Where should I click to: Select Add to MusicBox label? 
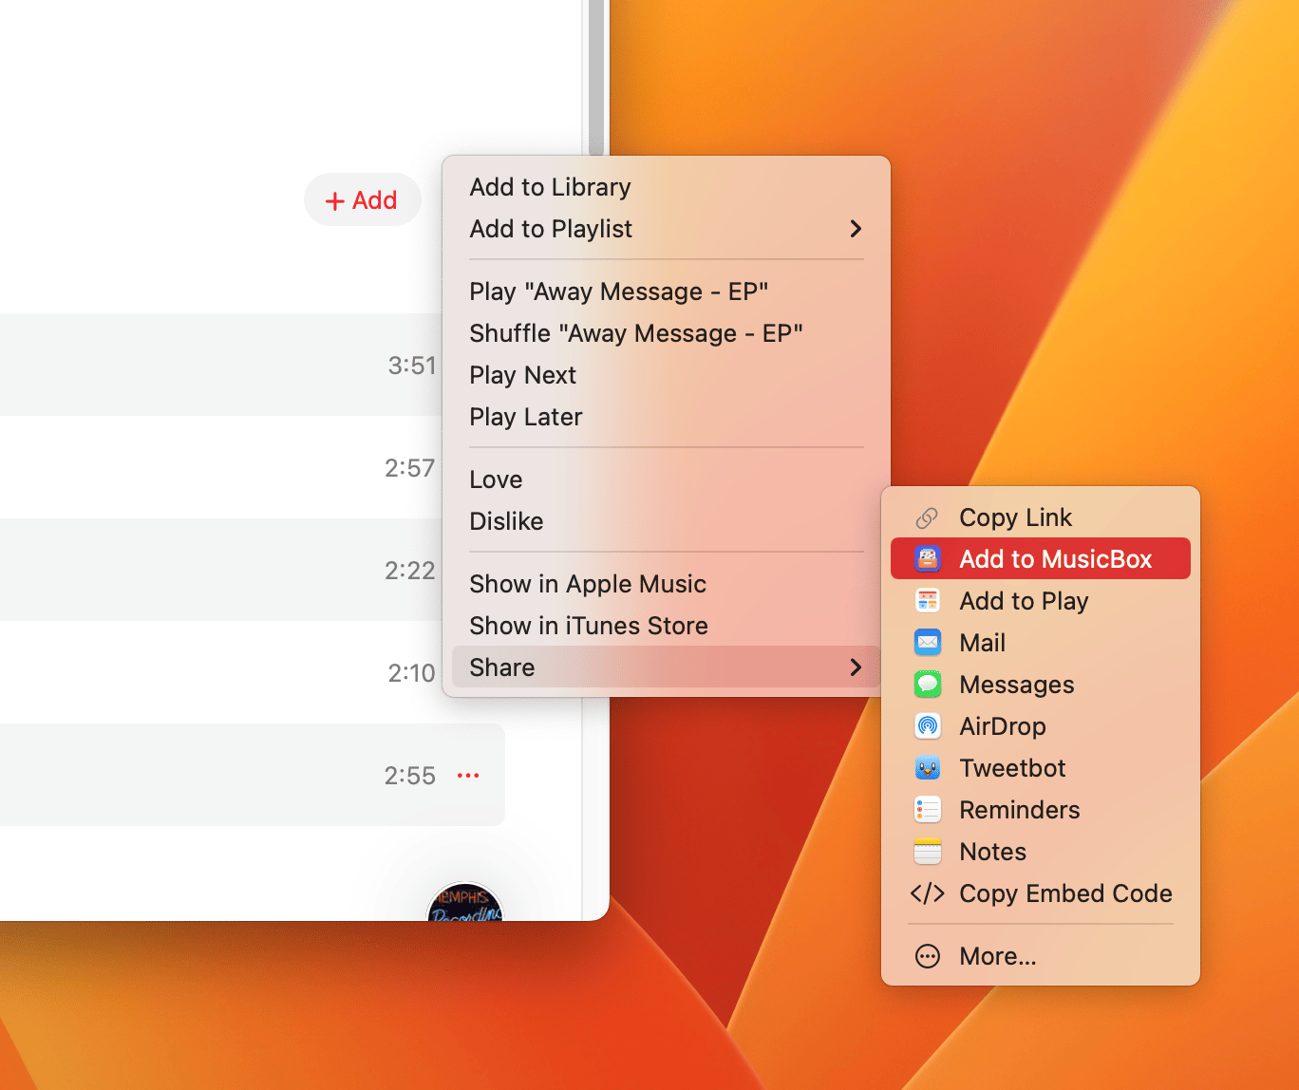1055,559
